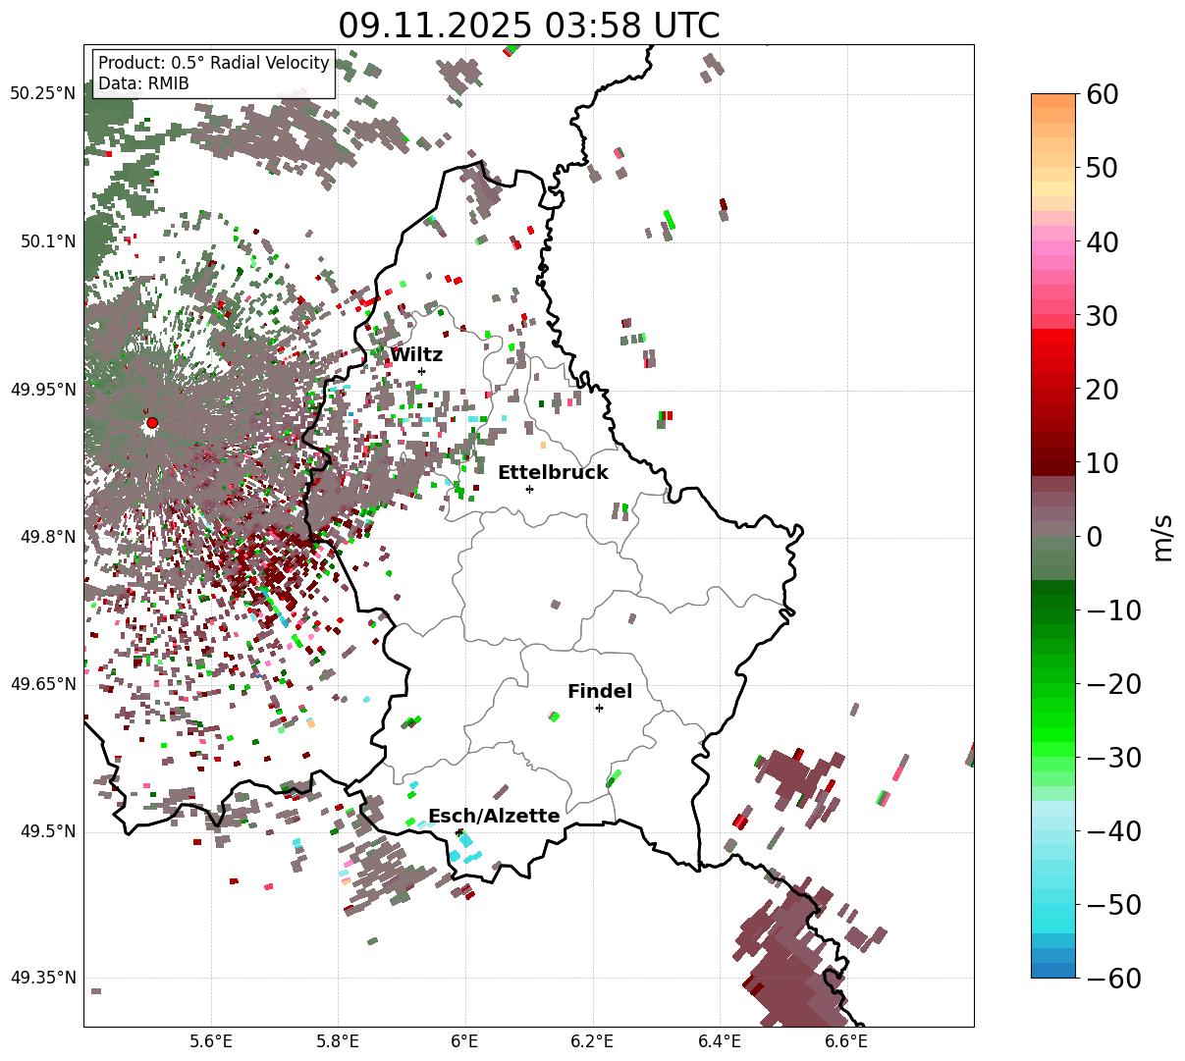The height and width of the screenshot is (1061, 1185).
Task: Click the Esch/Alzette city label
Action: [494, 817]
